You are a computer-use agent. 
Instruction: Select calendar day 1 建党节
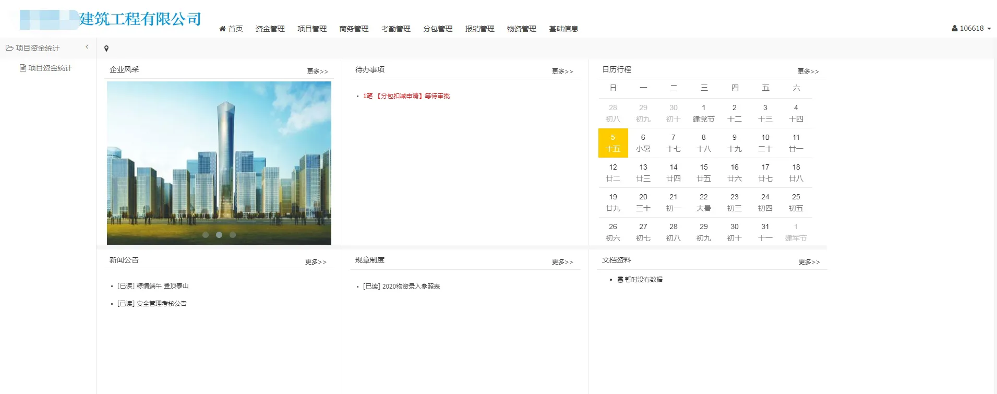[704, 113]
